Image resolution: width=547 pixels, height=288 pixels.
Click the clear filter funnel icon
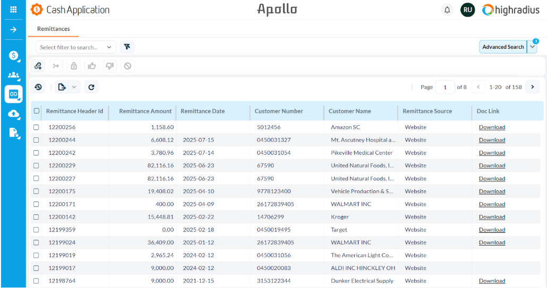pyautogui.click(x=127, y=47)
